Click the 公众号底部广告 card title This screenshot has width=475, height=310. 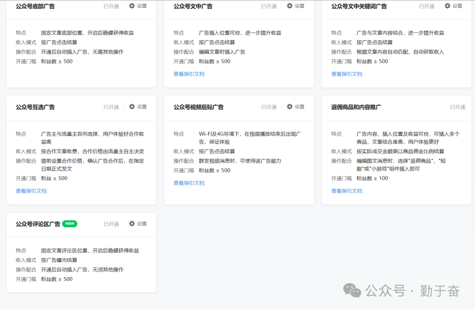pos(36,6)
